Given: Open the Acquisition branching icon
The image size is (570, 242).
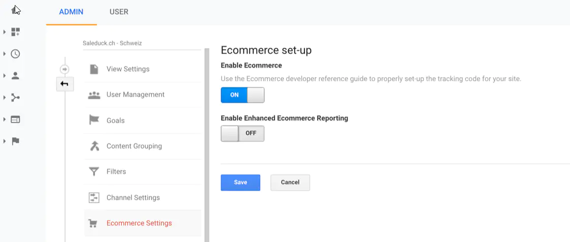Looking at the screenshot, I should click(x=15, y=97).
